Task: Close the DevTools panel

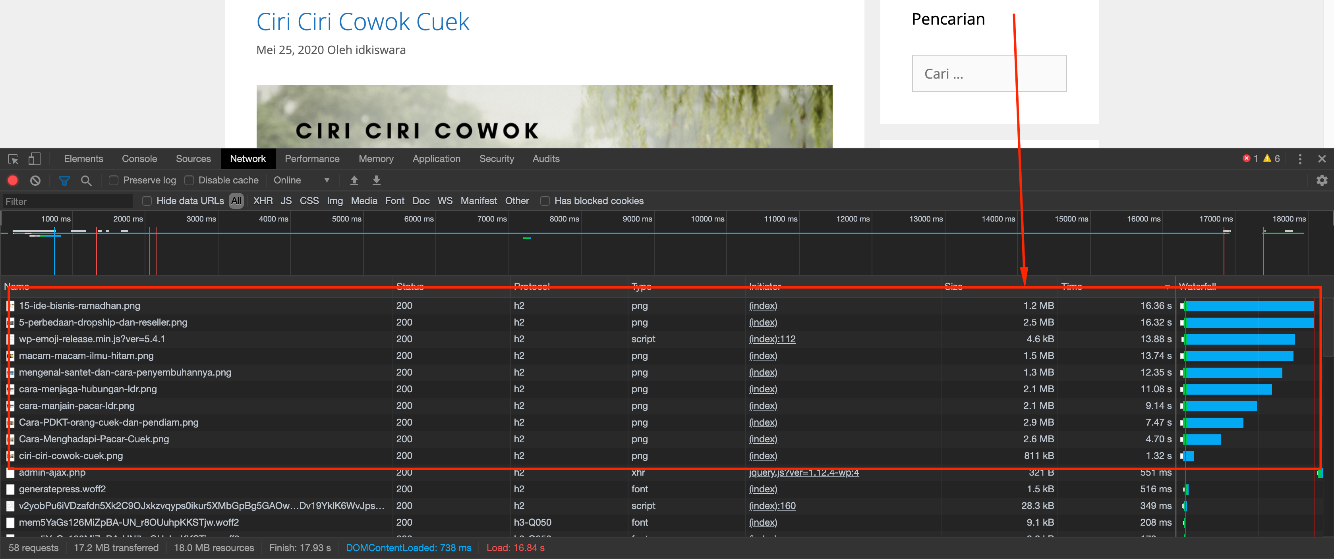Action: pos(1322,159)
